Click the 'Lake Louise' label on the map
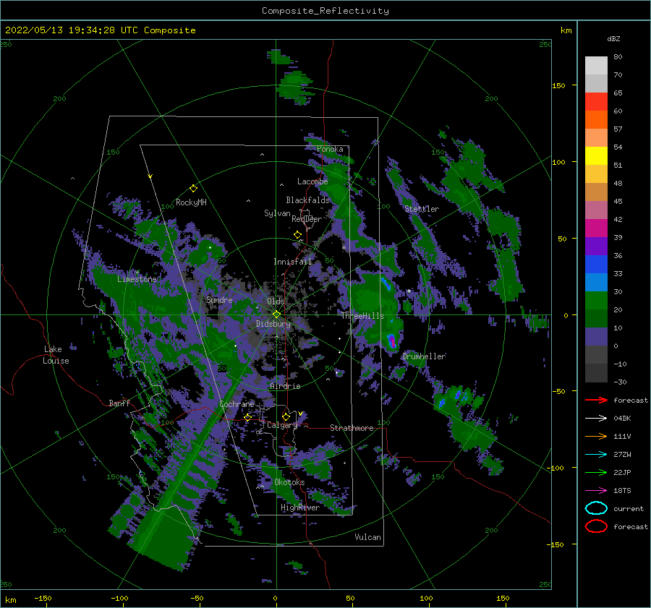This screenshot has height=608, width=651. coord(56,355)
